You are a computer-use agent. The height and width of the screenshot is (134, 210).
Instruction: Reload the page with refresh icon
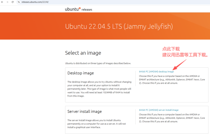click(x=12, y=2)
